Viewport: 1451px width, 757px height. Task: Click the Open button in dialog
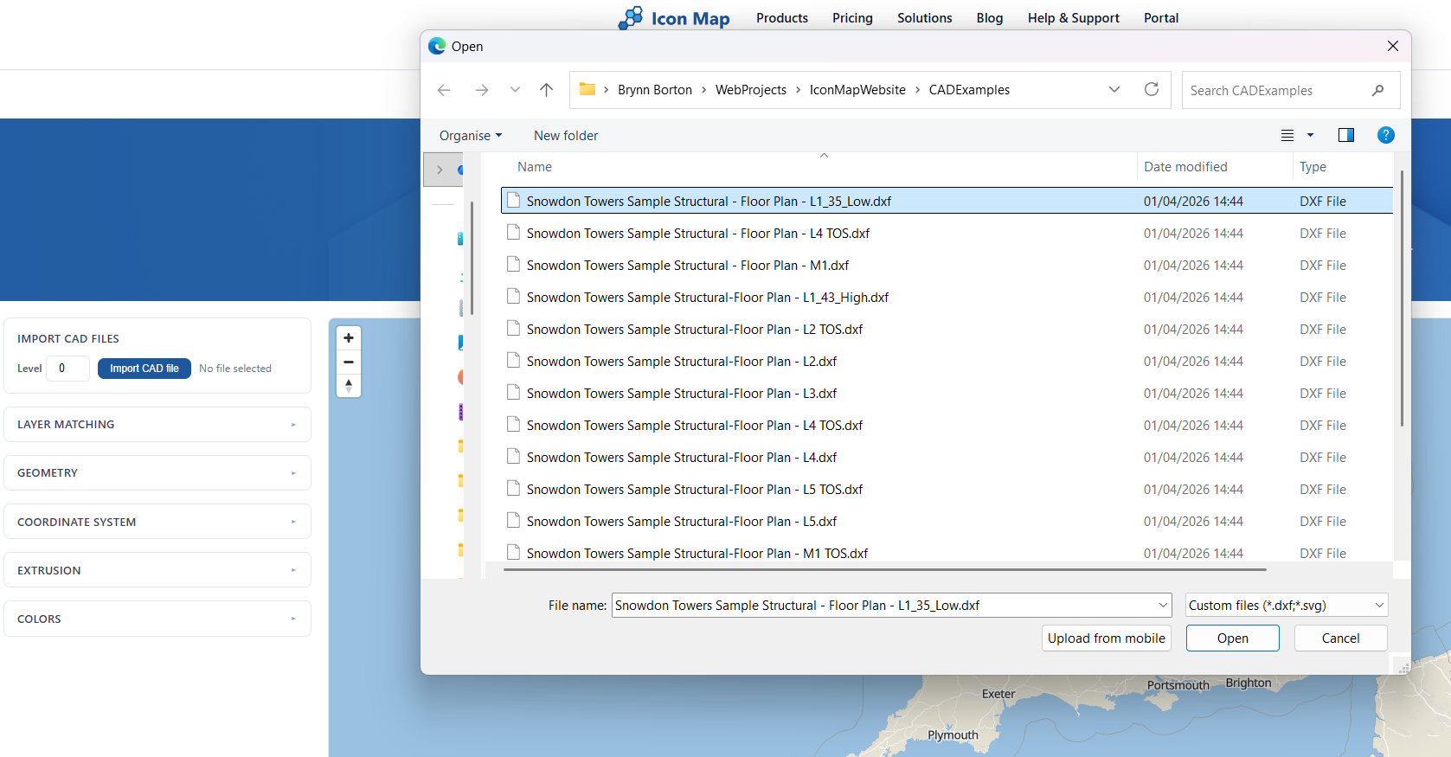pyautogui.click(x=1232, y=638)
